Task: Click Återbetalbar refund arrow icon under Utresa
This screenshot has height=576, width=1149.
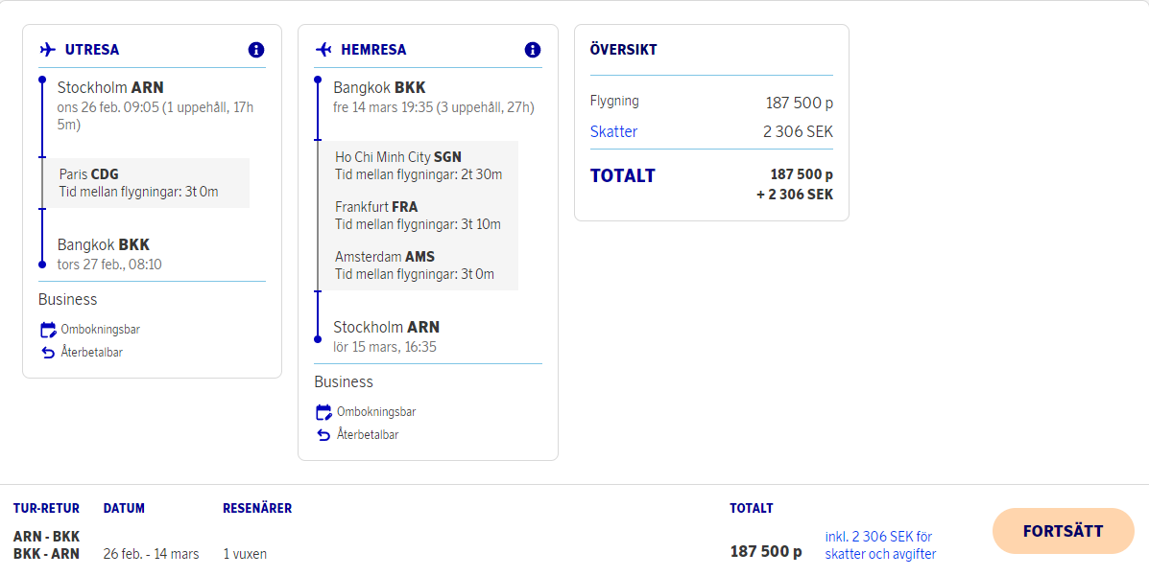Action: pyautogui.click(x=48, y=353)
